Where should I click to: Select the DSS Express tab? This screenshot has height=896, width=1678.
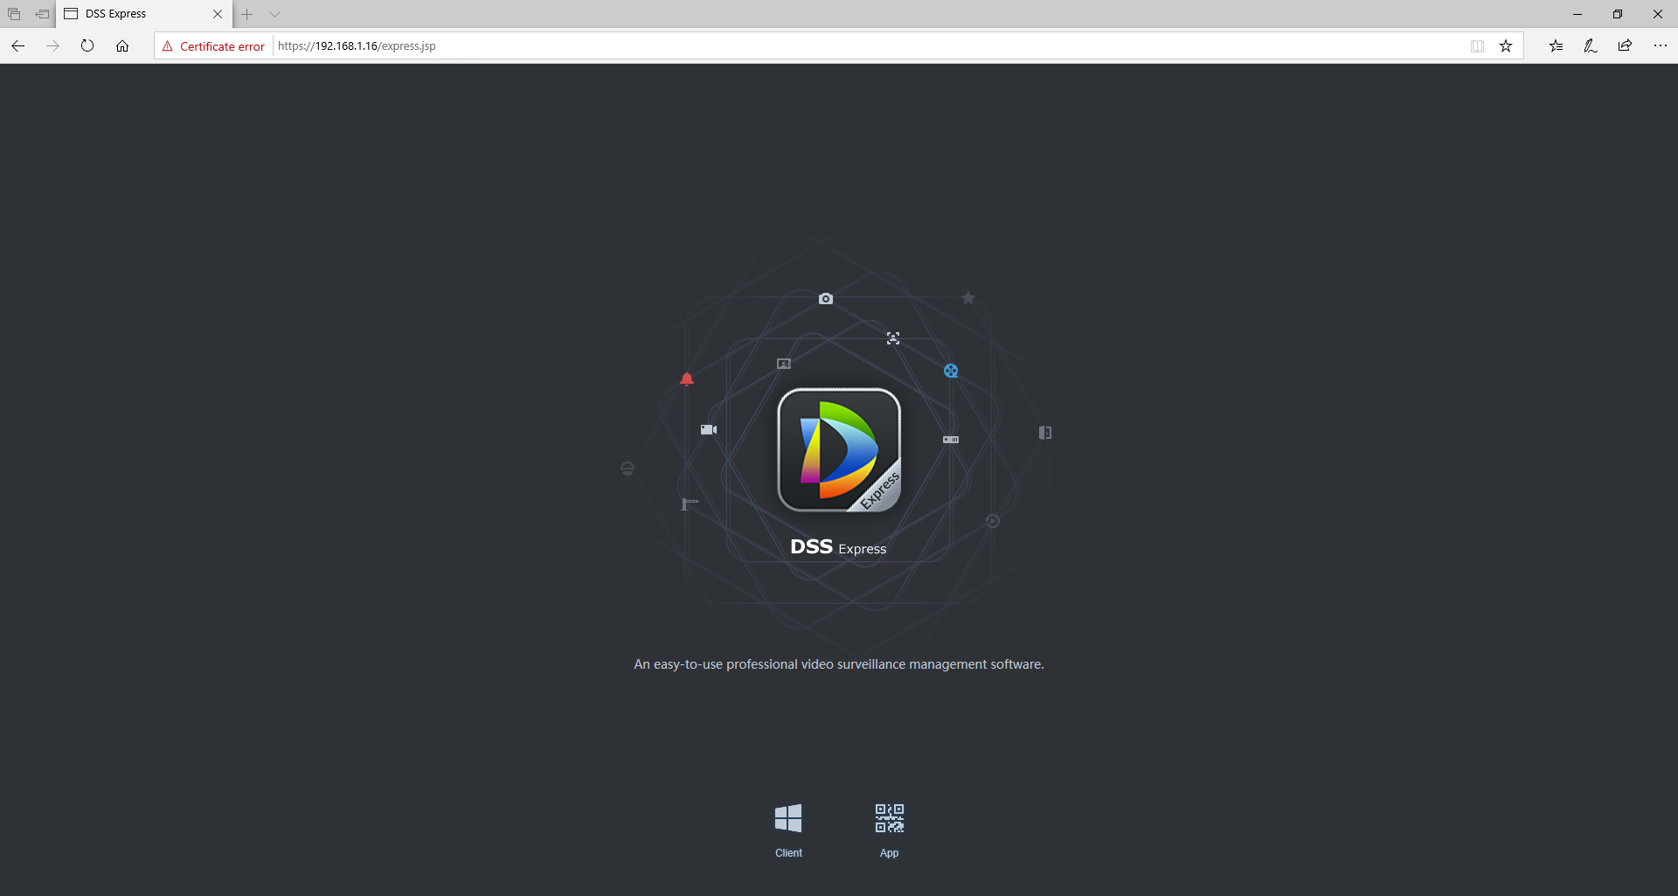(x=144, y=14)
